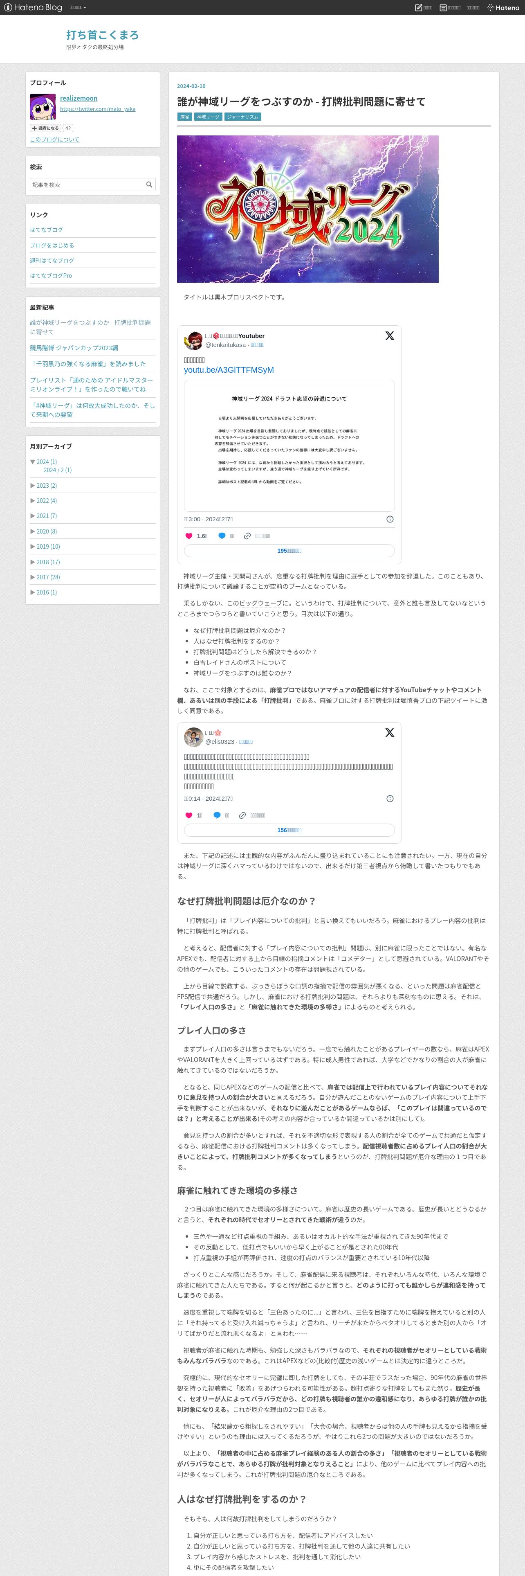The image size is (525, 1576).
Task: Expand the 2023 archive triangle
Action: click(x=32, y=485)
